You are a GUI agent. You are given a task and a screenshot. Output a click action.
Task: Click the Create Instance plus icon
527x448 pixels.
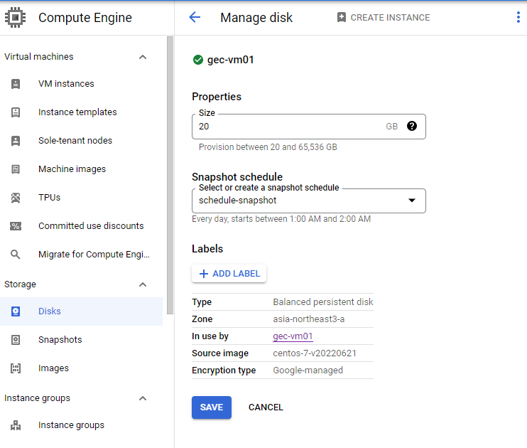[342, 17]
